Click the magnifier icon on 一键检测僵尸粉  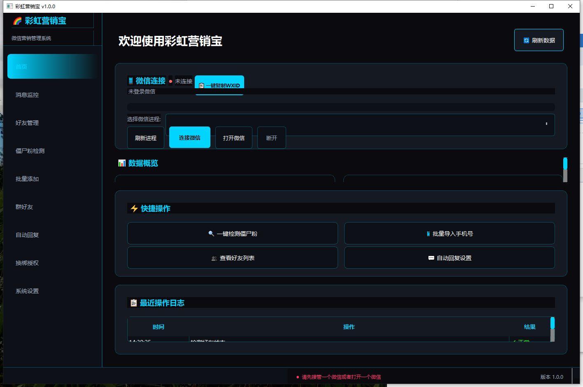coord(211,234)
